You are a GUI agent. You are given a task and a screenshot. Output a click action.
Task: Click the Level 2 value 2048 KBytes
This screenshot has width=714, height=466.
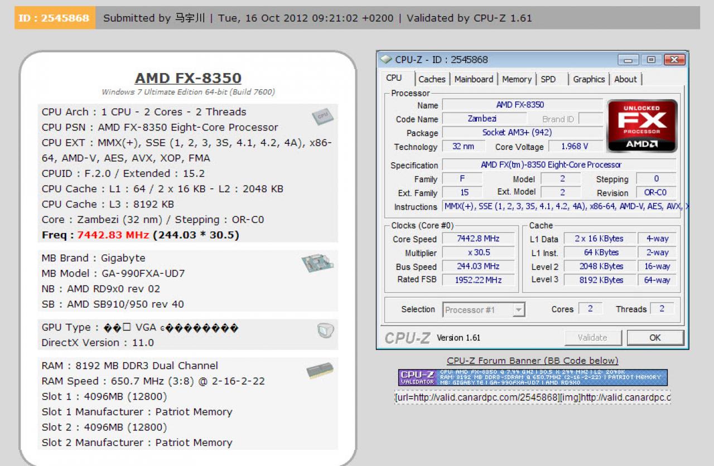point(600,266)
